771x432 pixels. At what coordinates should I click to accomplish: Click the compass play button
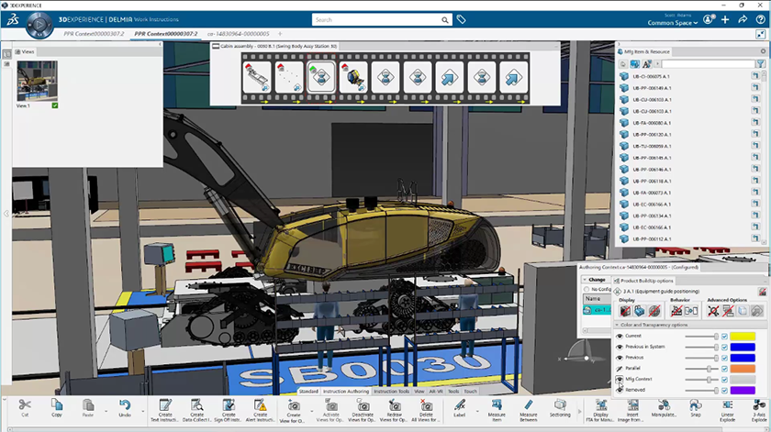[x=39, y=25]
